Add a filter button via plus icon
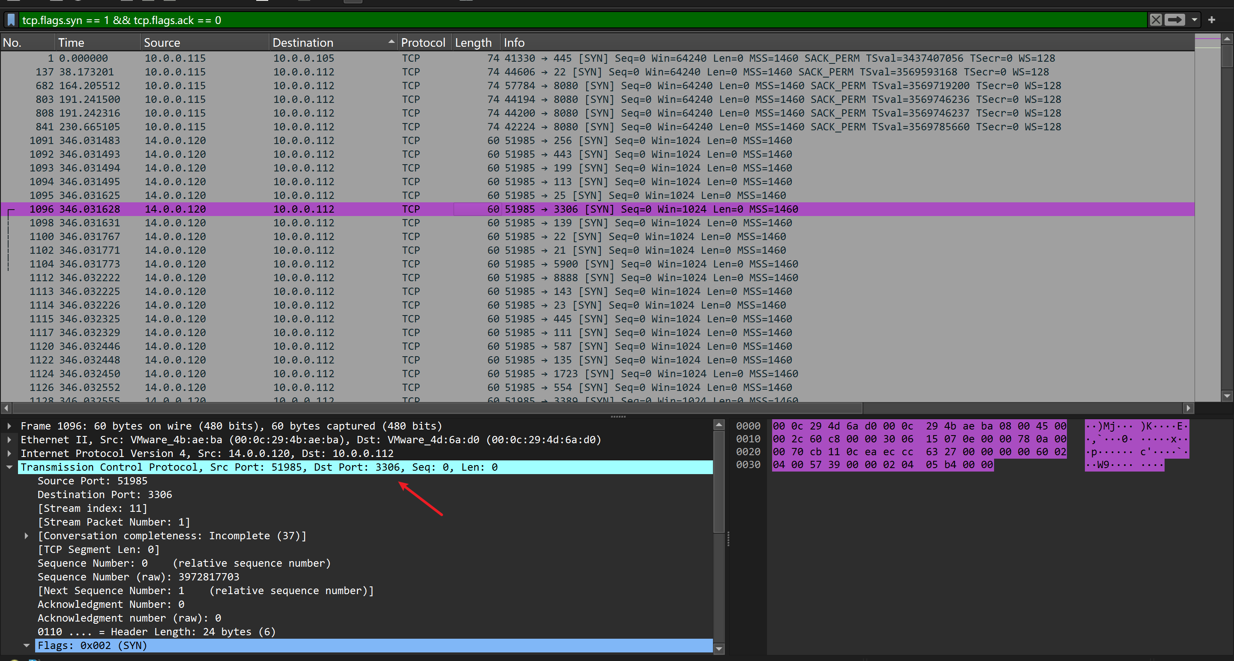This screenshot has height=661, width=1234. (1211, 20)
